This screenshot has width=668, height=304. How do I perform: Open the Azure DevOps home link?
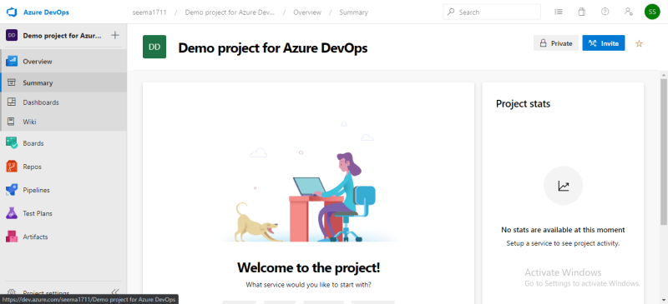click(46, 12)
